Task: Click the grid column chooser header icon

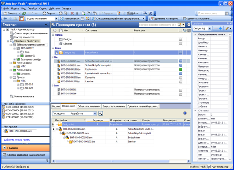Action: tap(189, 30)
